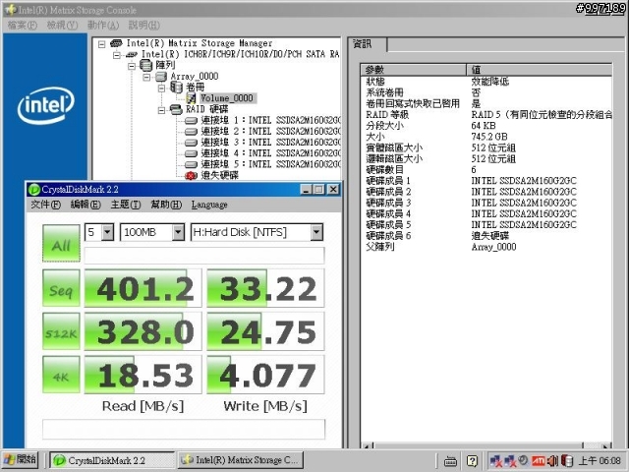Open the 100MB test size dropdown
629x472 pixels.
[x=178, y=232]
